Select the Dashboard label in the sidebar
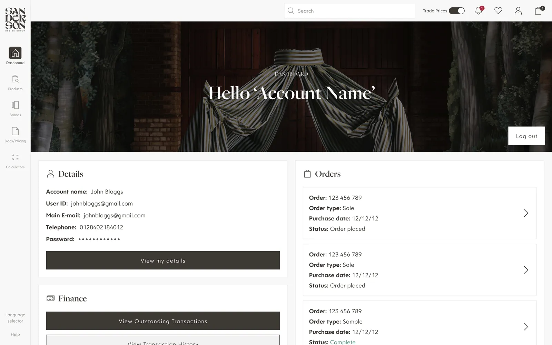 [x=15, y=63]
